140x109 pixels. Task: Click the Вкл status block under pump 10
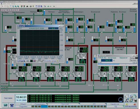pyautogui.click(x=83, y=61)
